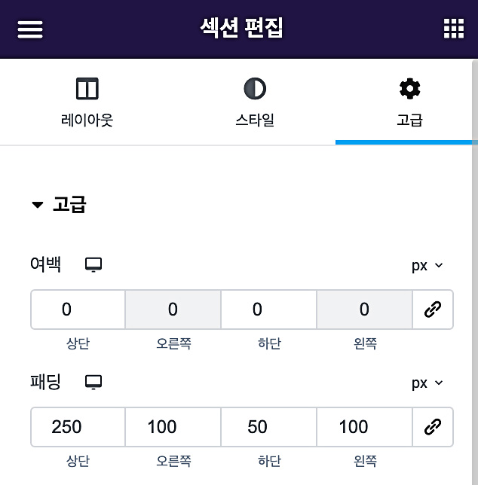Toggle the 패딩 link values chain icon
The image size is (478, 485).
pyautogui.click(x=433, y=427)
